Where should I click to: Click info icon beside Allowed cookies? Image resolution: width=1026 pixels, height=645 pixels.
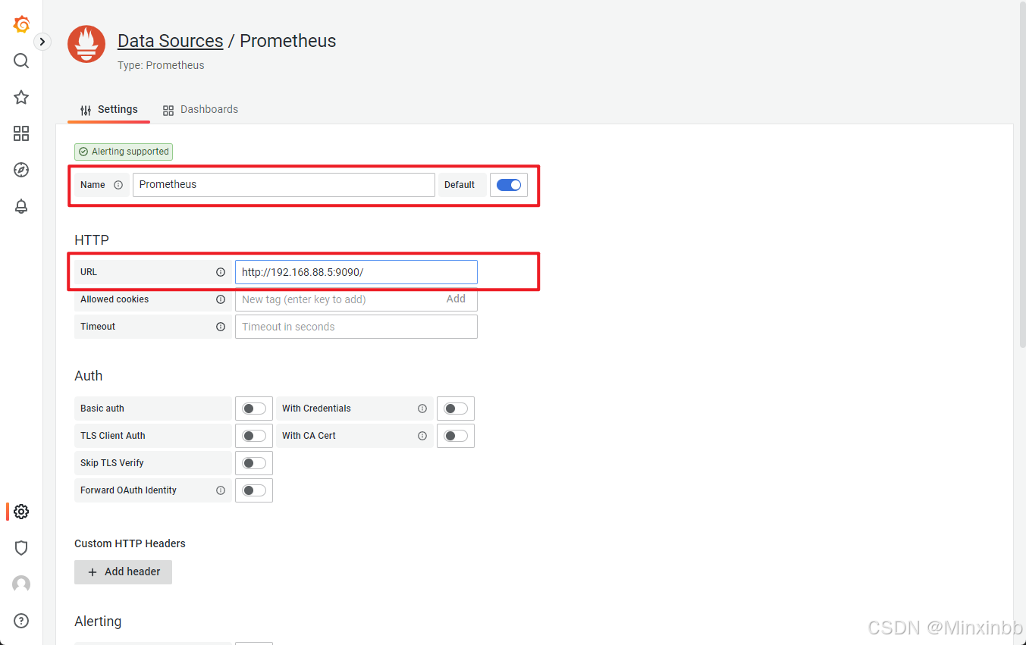pyautogui.click(x=221, y=299)
